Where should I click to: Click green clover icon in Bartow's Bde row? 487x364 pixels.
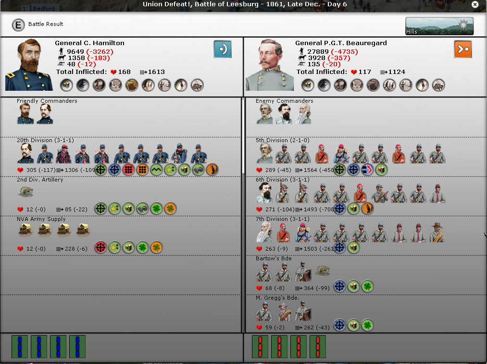[368, 286]
